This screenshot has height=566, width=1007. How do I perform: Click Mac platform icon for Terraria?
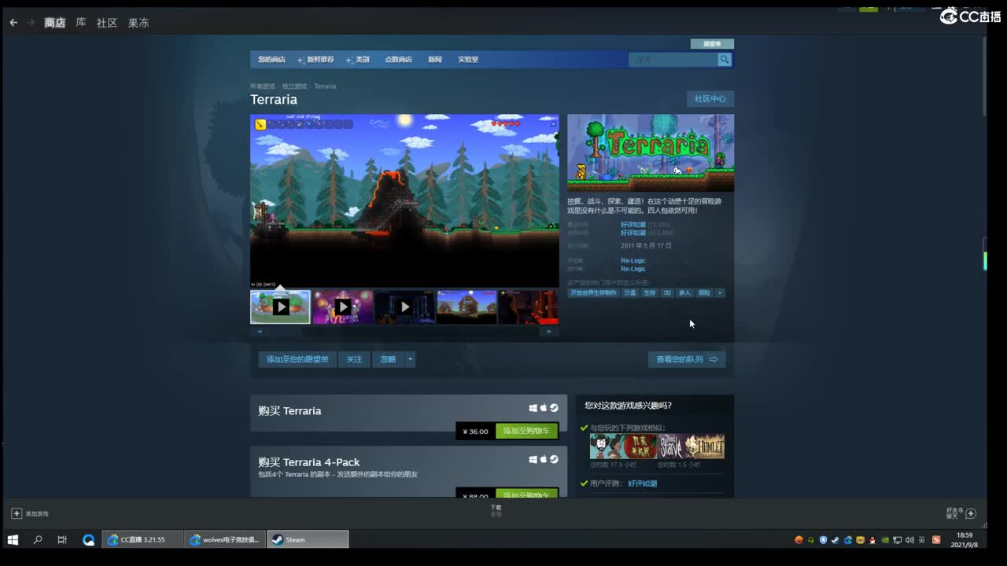coord(543,408)
